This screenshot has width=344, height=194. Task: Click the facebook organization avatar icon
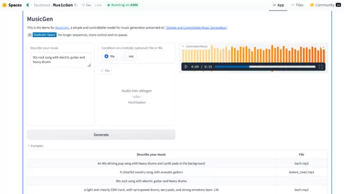pyautogui.click(x=28, y=5)
